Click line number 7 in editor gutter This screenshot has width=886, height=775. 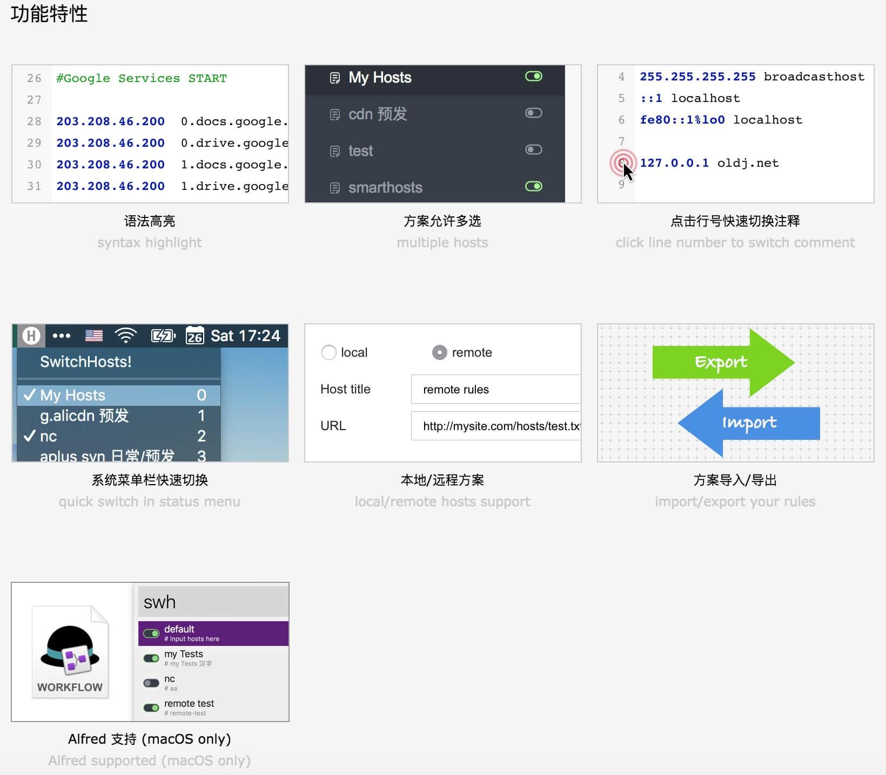point(621,141)
